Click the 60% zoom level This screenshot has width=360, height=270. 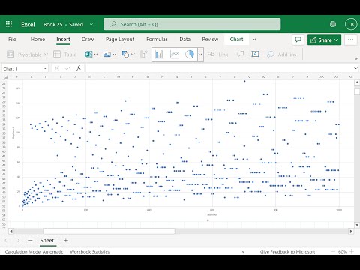342,251
